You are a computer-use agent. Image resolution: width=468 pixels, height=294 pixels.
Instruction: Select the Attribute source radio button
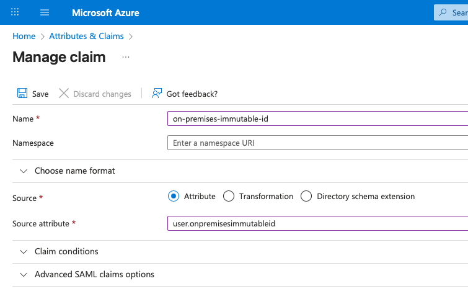(x=174, y=196)
